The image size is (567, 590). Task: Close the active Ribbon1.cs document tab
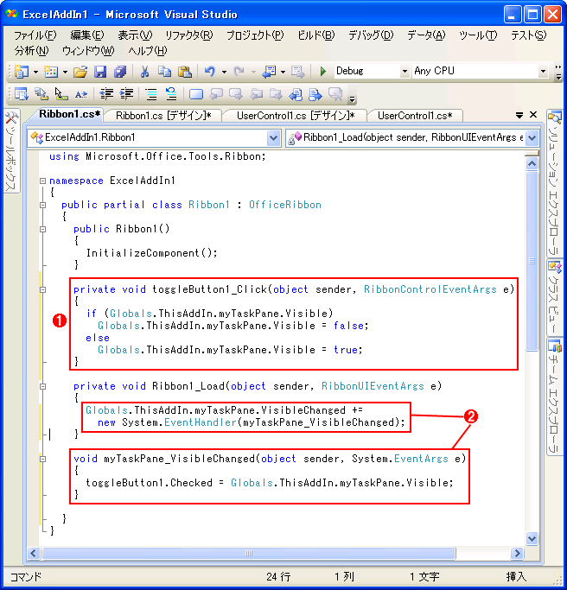tap(533, 115)
